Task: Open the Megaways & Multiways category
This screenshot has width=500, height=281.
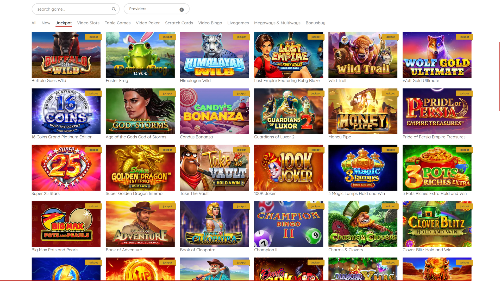Action: click(x=277, y=23)
